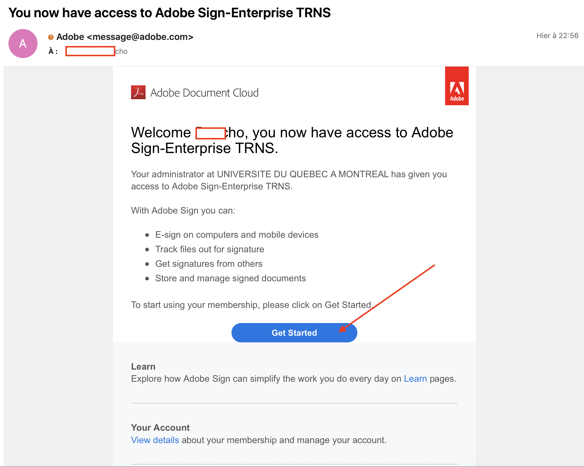Click the 'Track files out for signature' bullet
Screen dimensions: 584x467
pyautogui.click(x=210, y=249)
